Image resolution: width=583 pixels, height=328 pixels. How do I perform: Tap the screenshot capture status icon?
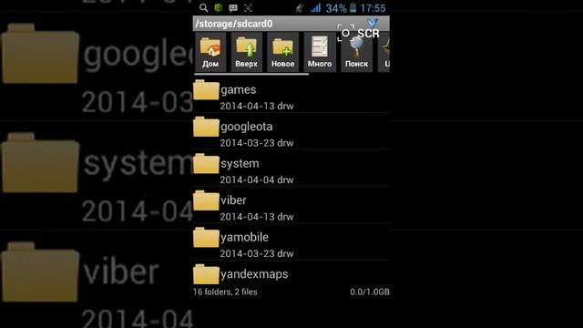(x=248, y=8)
